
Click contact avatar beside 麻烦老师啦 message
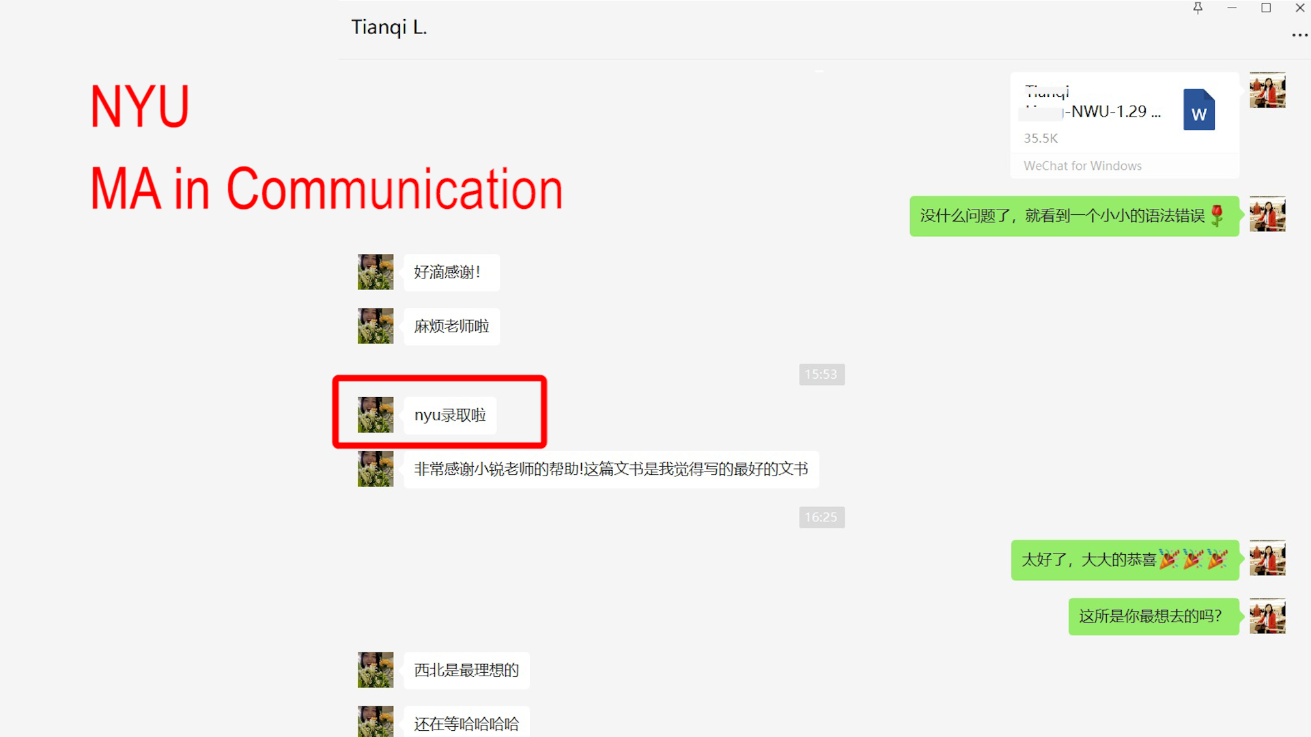click(x=376, y=326)
